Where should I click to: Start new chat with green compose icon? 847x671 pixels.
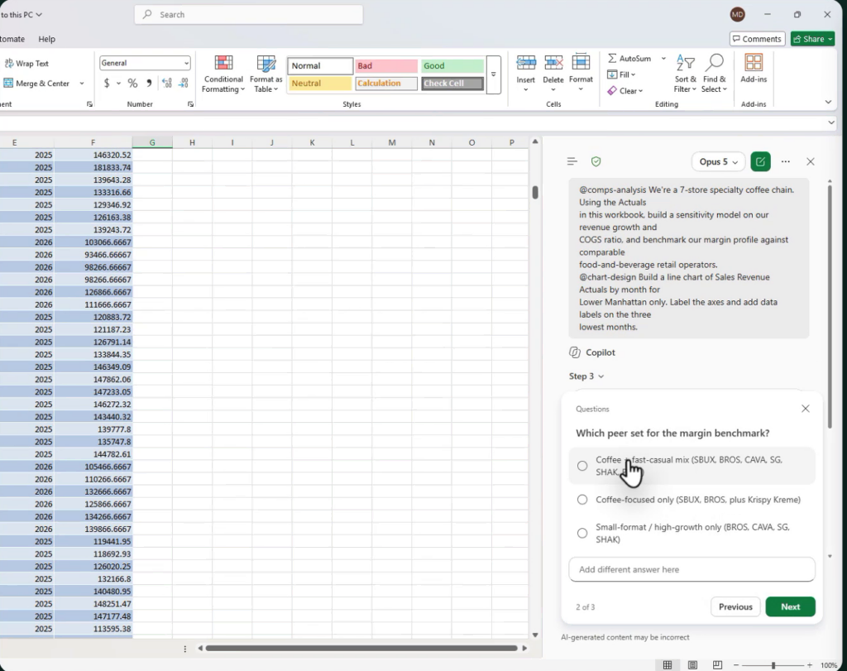[x=761, y=161]
